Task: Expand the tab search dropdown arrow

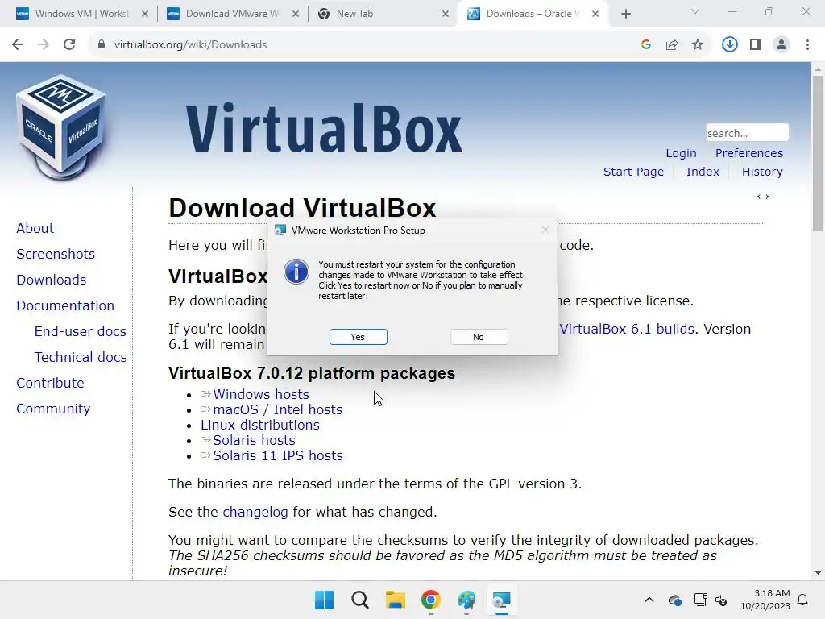Action: (695, 11)
